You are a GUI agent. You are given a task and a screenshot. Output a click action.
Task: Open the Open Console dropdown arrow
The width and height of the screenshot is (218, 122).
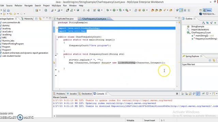point(217,94)
